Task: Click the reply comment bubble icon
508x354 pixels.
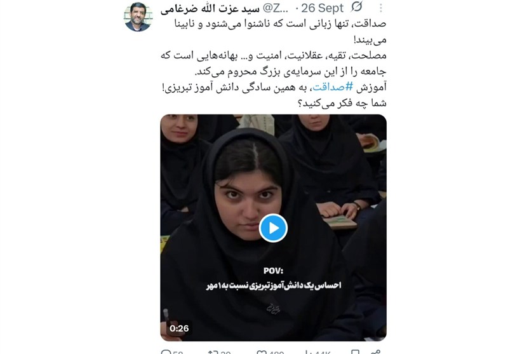Action: (x=166, y=352)
